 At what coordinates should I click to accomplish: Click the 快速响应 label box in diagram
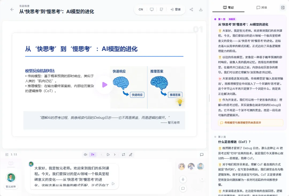(137, 95)
